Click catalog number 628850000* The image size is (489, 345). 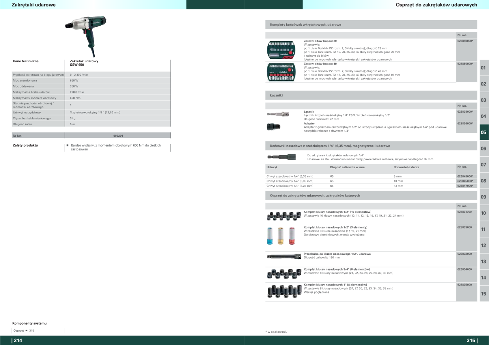465,64
